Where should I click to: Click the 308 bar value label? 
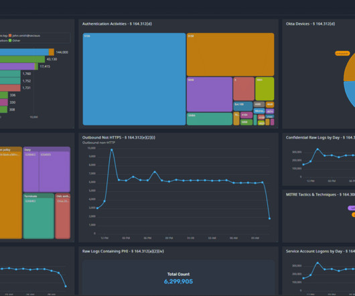pos(12,110)
